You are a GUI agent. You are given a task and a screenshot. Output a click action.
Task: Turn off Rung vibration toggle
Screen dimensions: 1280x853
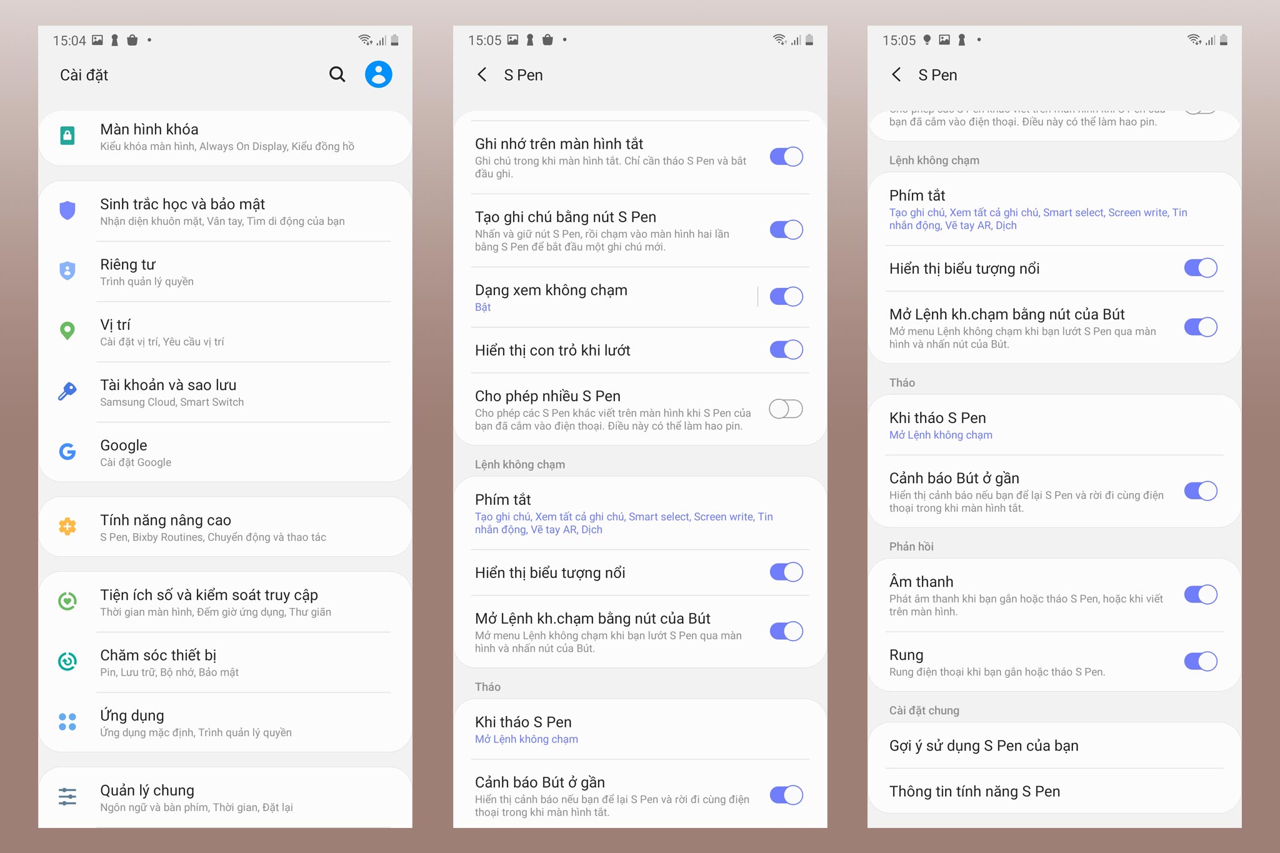(1200, 661)
